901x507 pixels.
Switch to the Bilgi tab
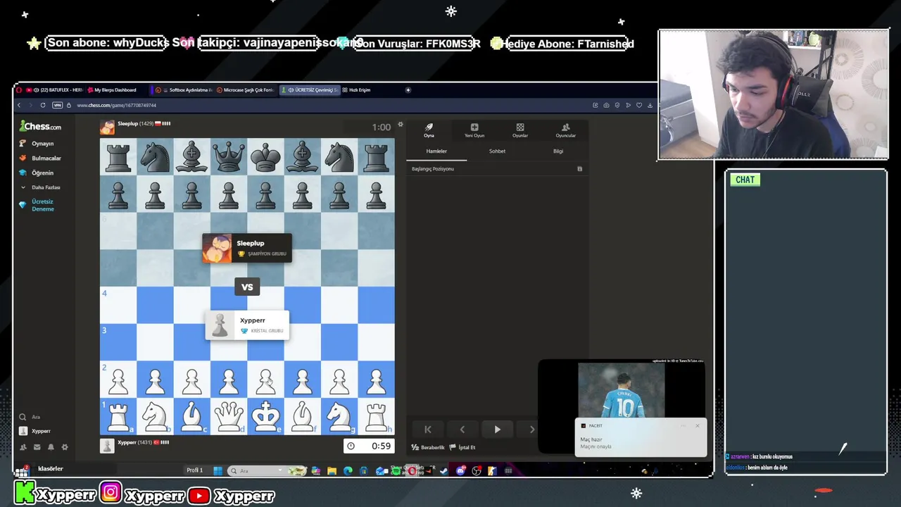558,151
